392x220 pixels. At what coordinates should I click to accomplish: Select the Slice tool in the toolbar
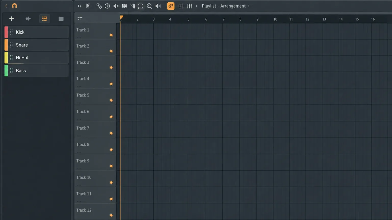(132, 6)
